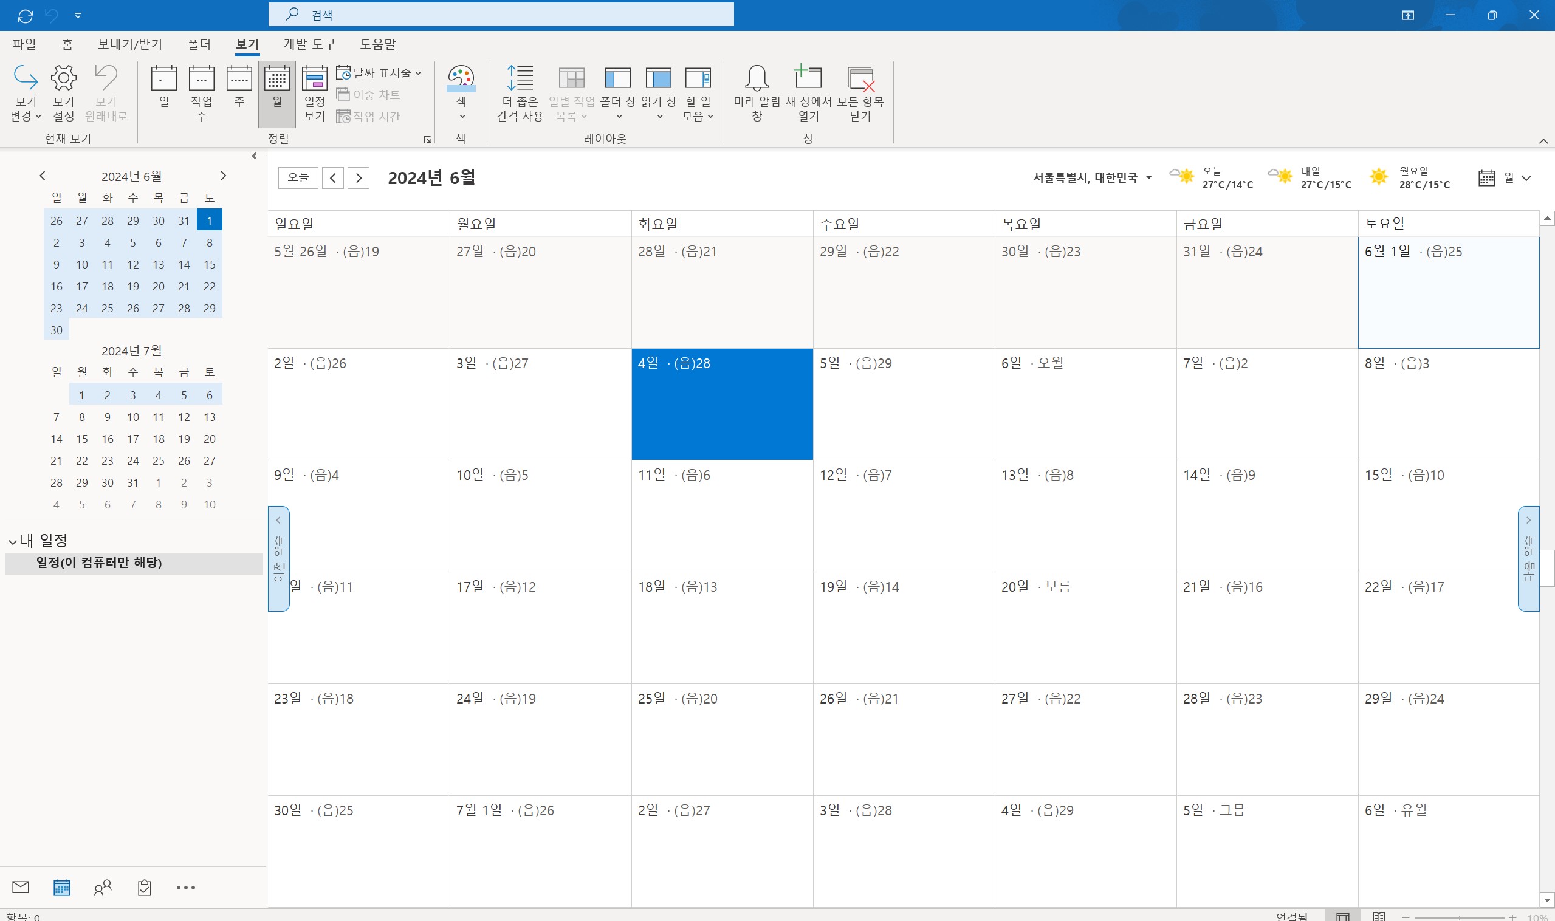Screen dimensions: 1555x921
Task: Open the 월 view switcher dropdown at right
Action: click(x=1505, y=178)
